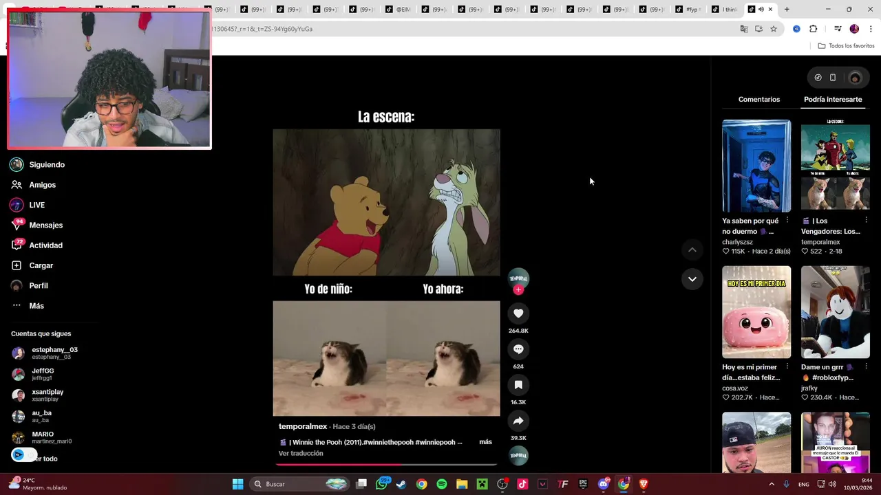The width and height of the screenshot is (881, 495).
Task: Open jrafky creator name
Action: [809, 388]
